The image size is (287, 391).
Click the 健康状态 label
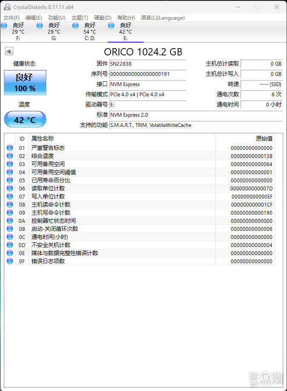[x=24, y=63]
